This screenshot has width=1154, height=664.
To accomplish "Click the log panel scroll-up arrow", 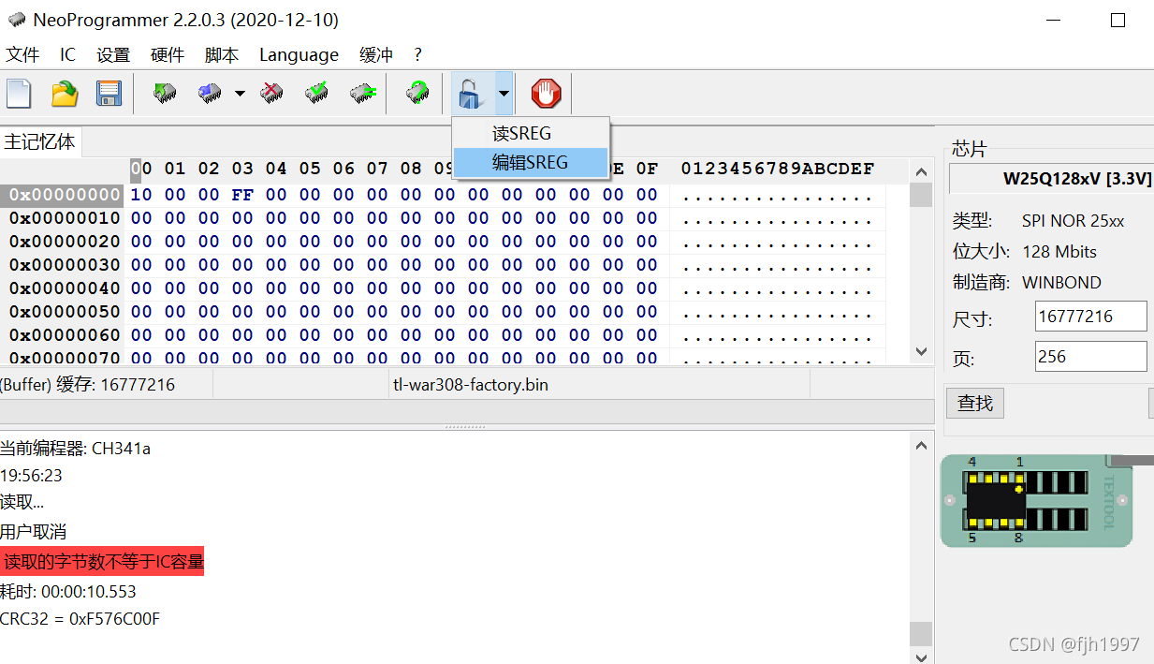I will point(921,446).
